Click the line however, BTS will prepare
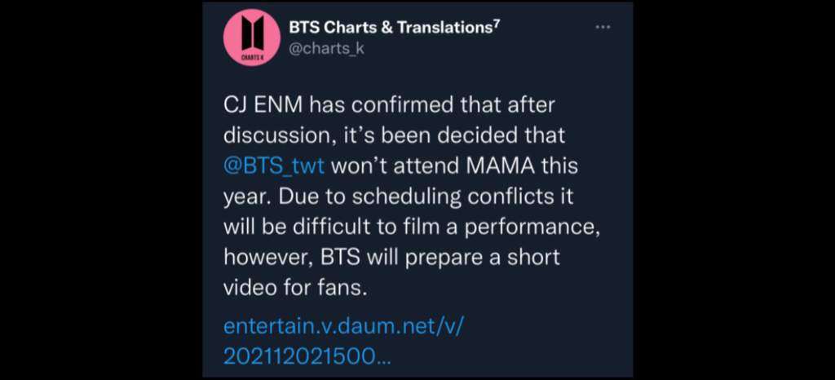 pyautogui.click(x=391, y=258)
